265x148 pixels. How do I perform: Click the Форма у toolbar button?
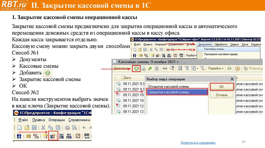click(x=253, y=68)
